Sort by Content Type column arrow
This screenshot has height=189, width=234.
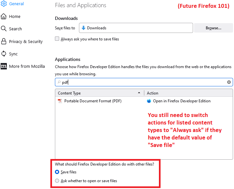click(x=139, y=93)
